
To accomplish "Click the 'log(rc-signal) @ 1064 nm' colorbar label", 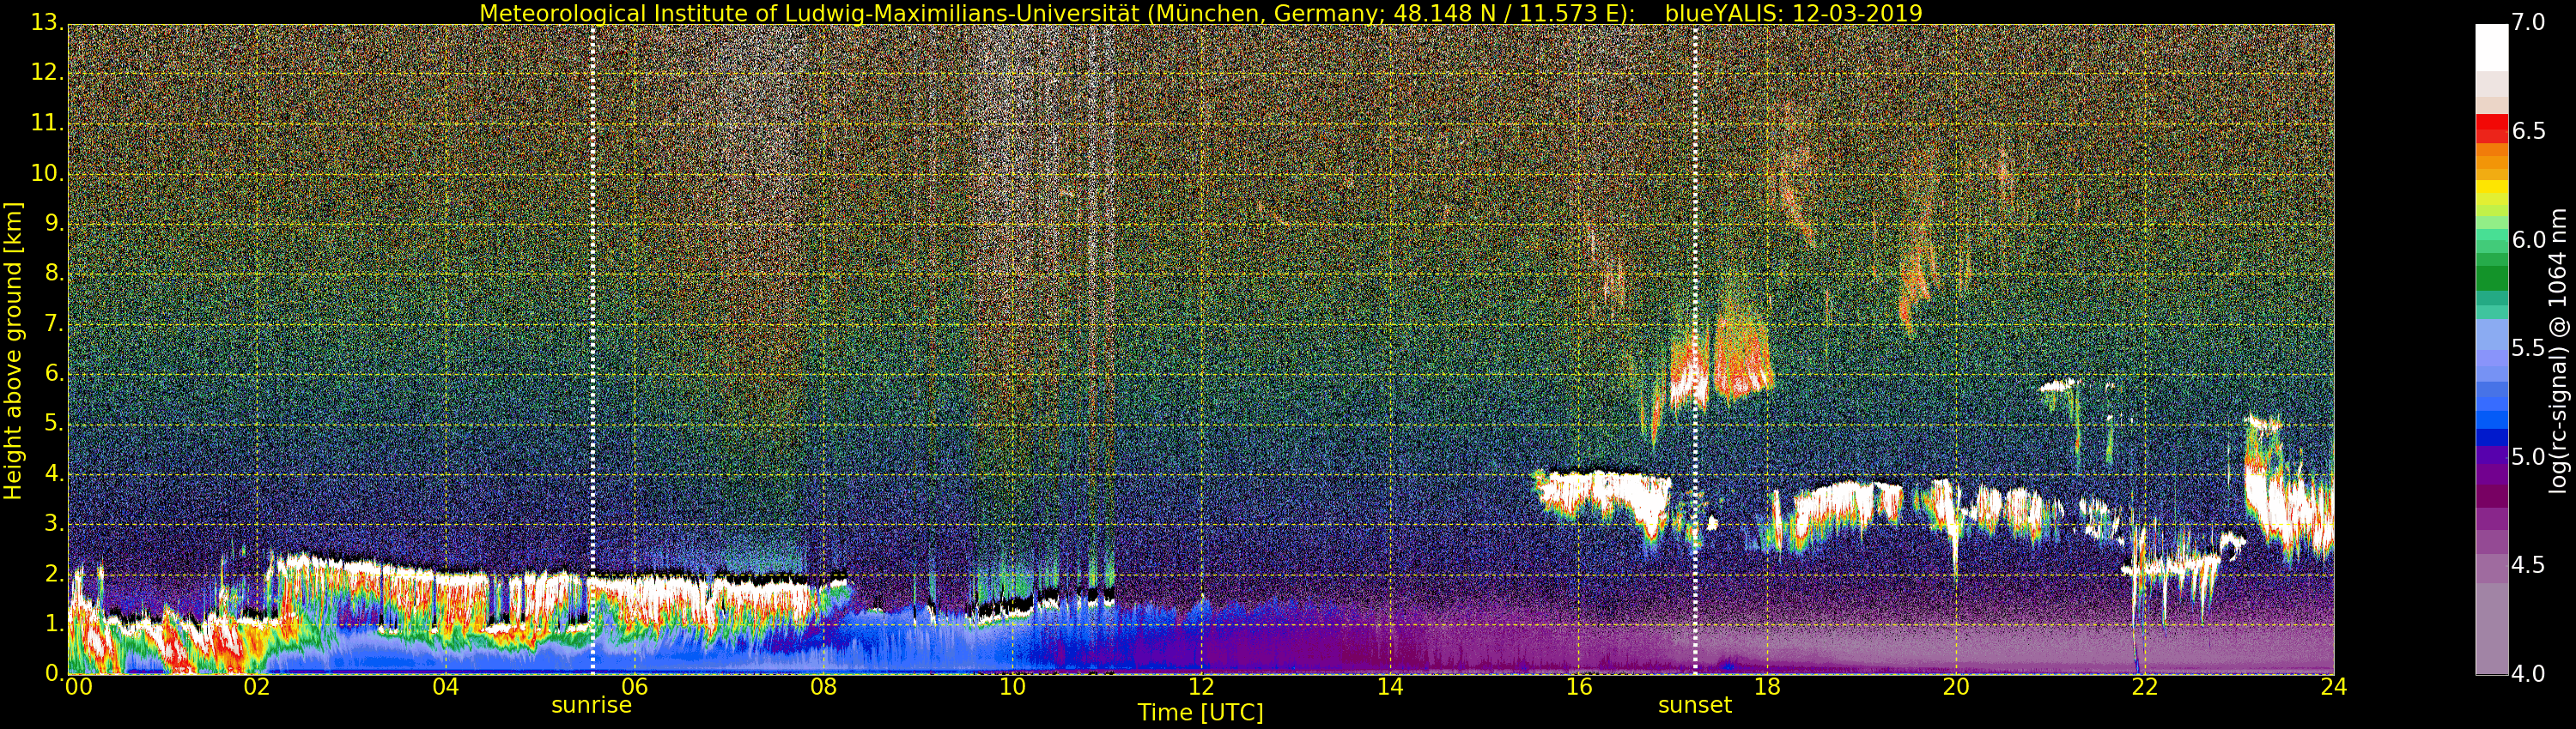I will [x=2557, y=351].
